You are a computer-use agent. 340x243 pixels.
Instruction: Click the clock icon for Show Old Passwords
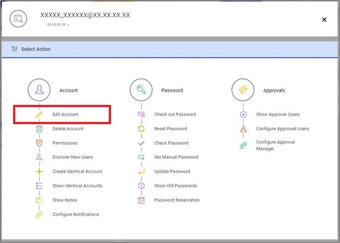click(141, 186)
